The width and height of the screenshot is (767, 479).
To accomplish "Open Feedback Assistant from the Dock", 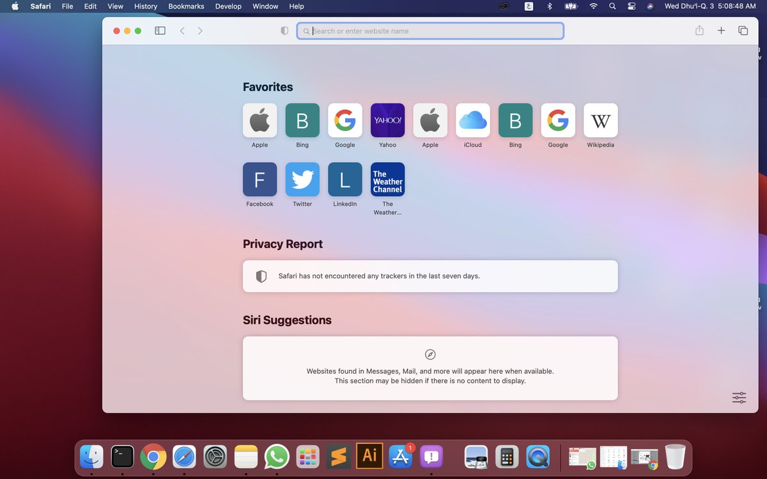I will (x=432, y=457).
